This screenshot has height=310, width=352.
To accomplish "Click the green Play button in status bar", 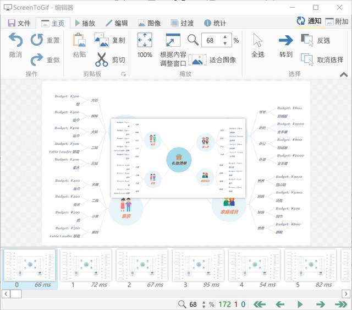I will click(300, 304).
